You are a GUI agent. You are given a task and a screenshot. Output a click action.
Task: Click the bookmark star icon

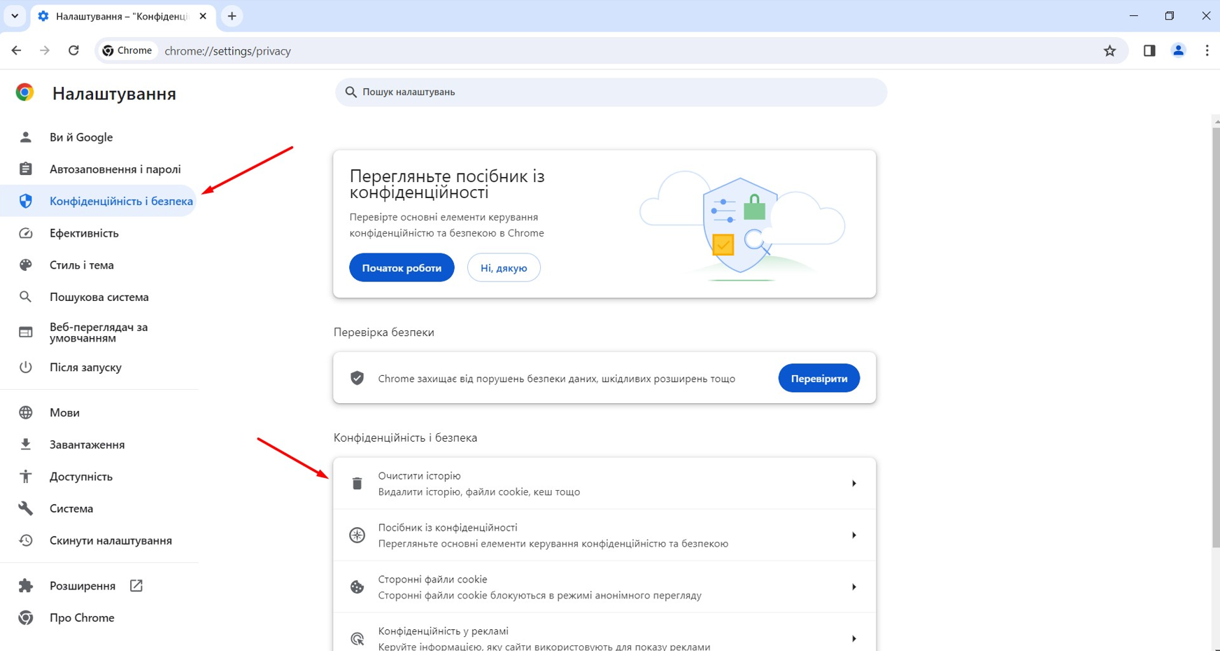pos(1109,50)
